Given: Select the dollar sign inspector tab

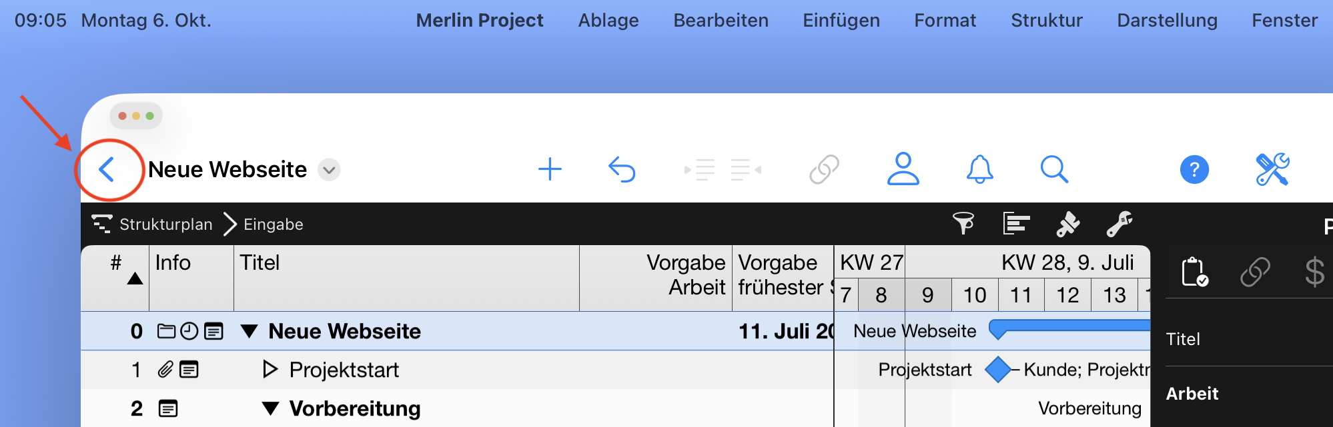Looking at the screenshot, I should 1314,272.
